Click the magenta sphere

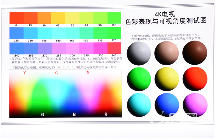click(194, 105)
